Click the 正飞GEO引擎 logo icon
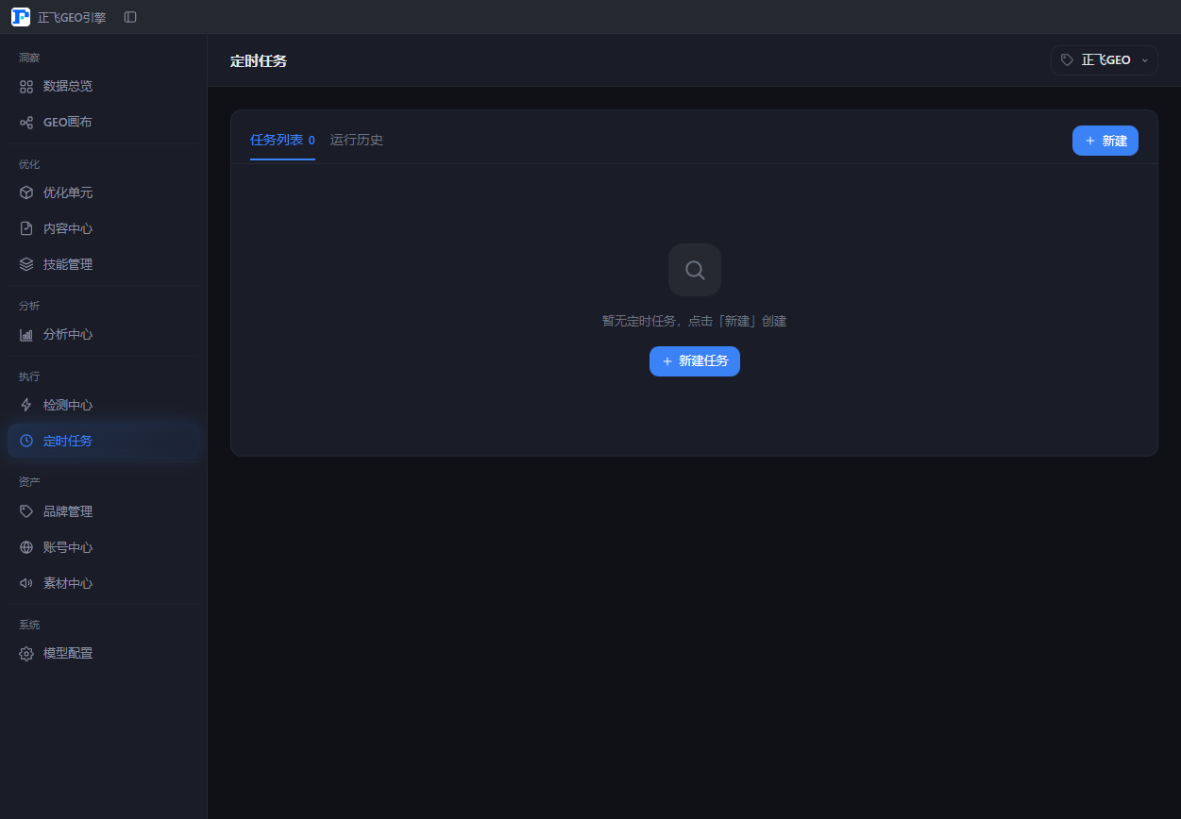The height and width of the screenshot is (819, 1181). pos(21,17)
